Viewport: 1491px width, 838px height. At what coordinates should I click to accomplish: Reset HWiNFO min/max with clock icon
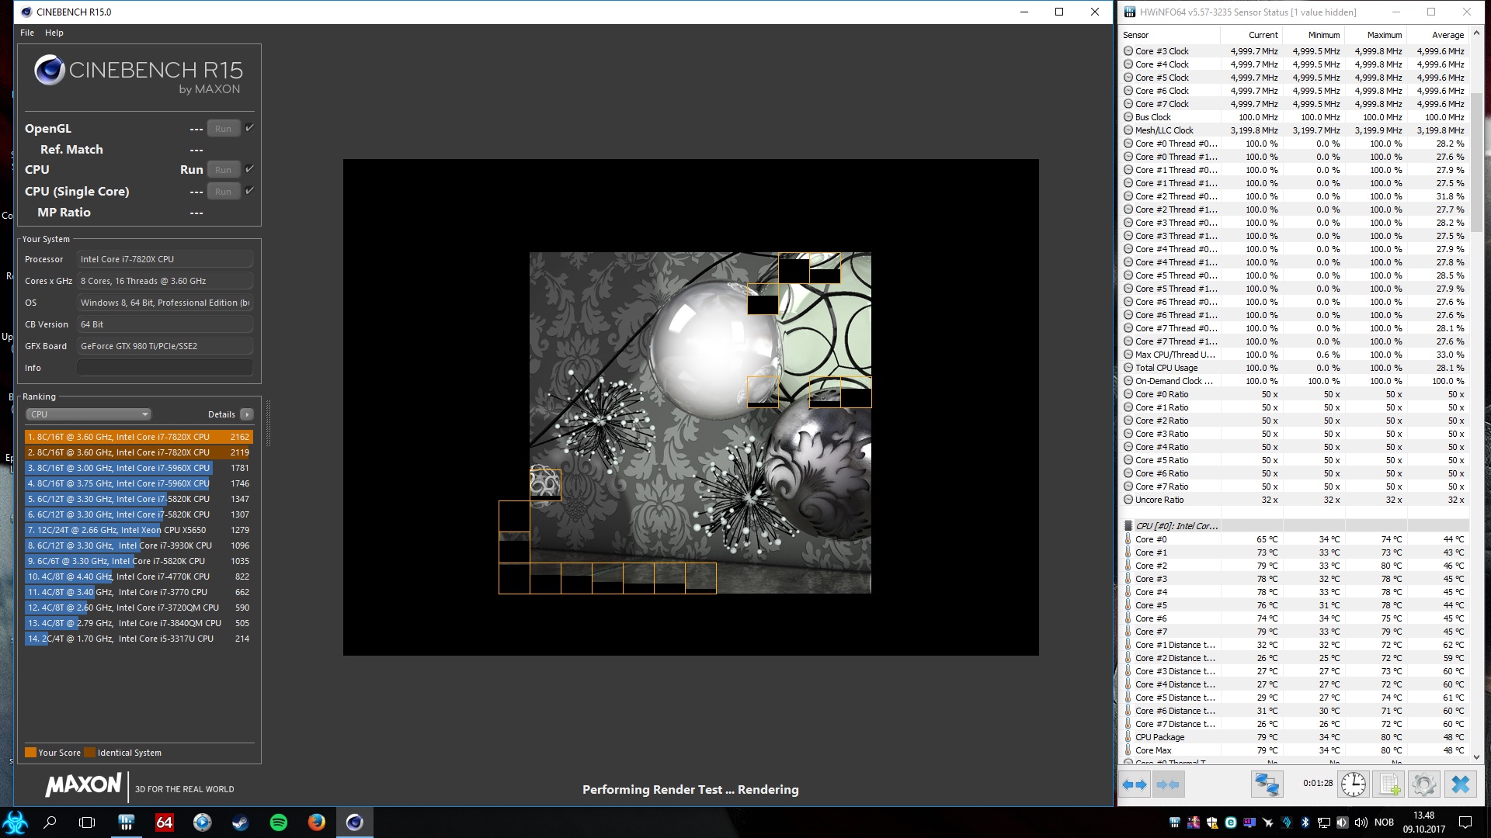coord(1354,784)
